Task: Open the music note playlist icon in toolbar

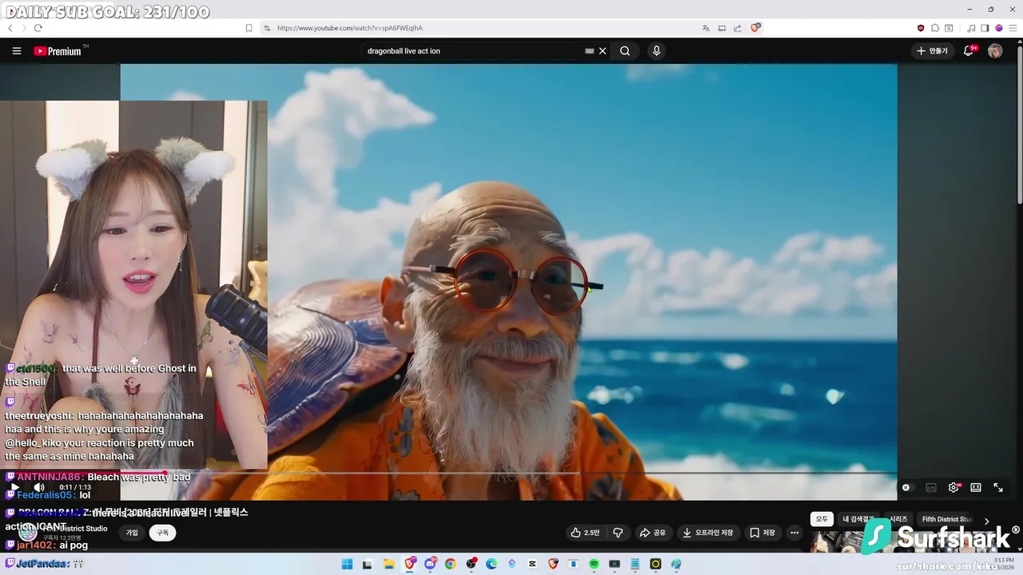Action: tap(972, 28)
